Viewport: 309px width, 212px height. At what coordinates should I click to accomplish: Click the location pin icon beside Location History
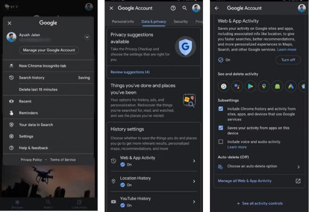pos(113,181)
